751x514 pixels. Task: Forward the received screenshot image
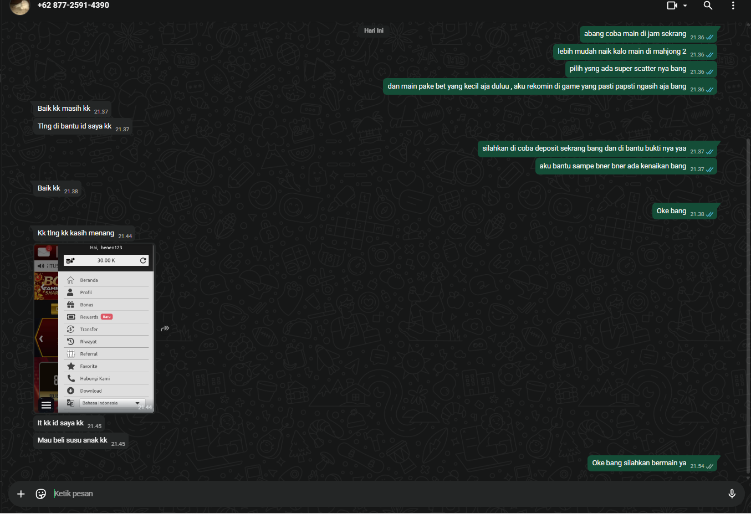click(165, 328)
